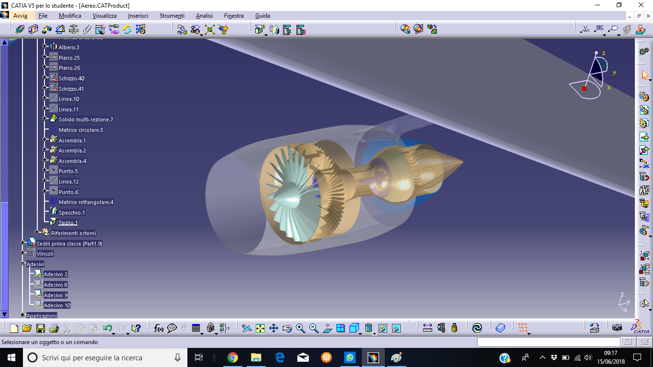The width and height of the screenshot is (653, 367).
Task: Select Adesivo 10 in the tree
Action: 57,305
